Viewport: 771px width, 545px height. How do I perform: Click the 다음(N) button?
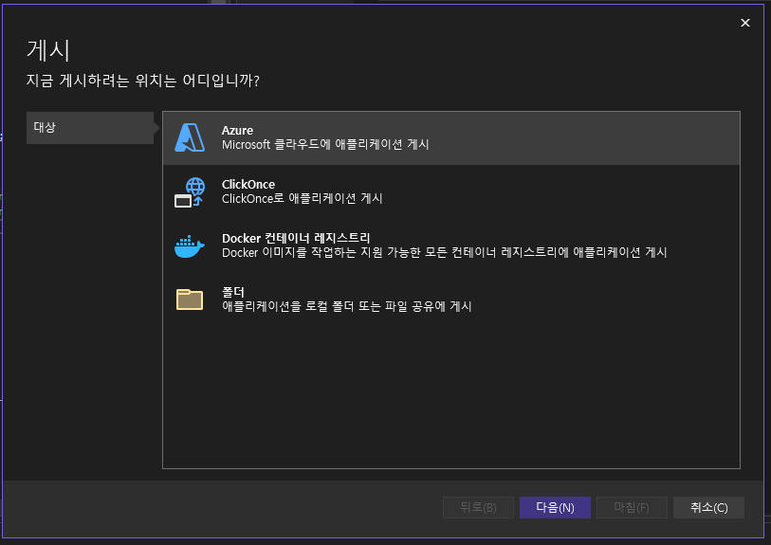555,508
